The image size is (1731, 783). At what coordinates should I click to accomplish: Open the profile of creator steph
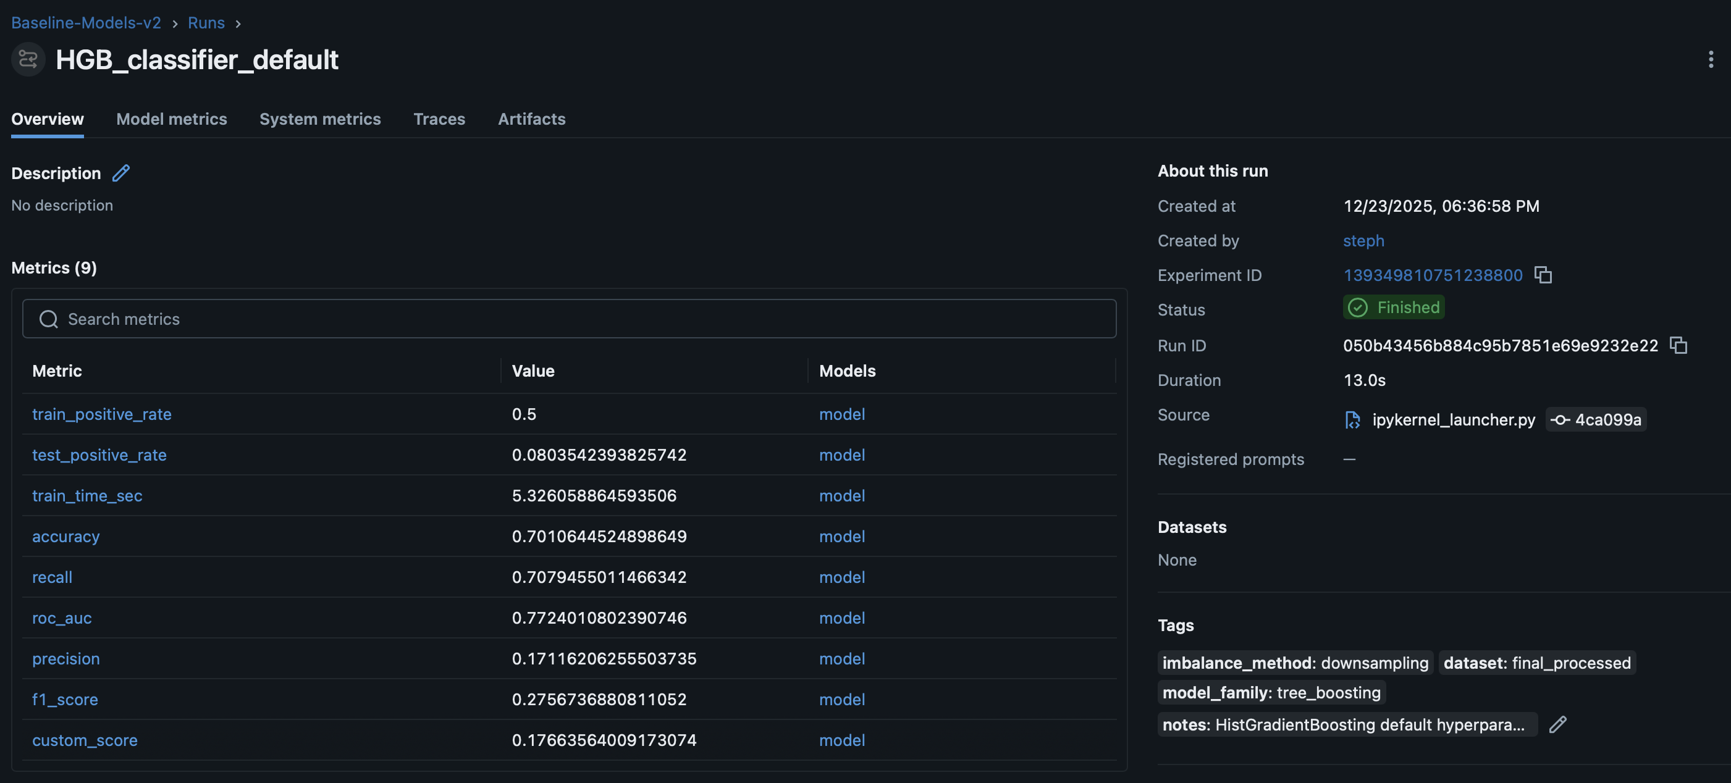[1363, 240]
